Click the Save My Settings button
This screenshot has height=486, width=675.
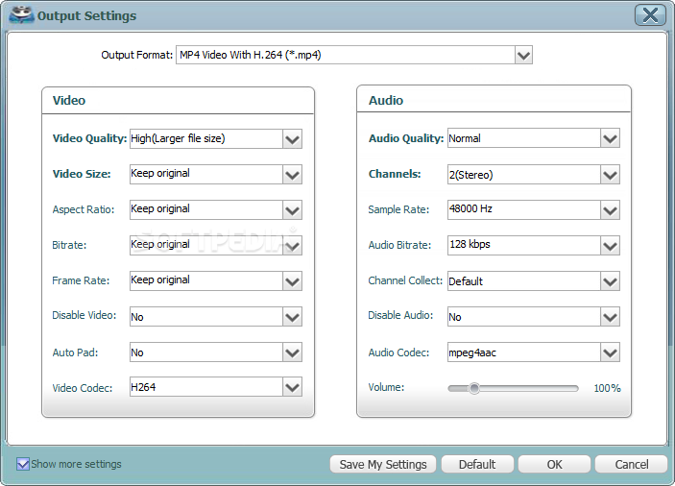[383, 465]
